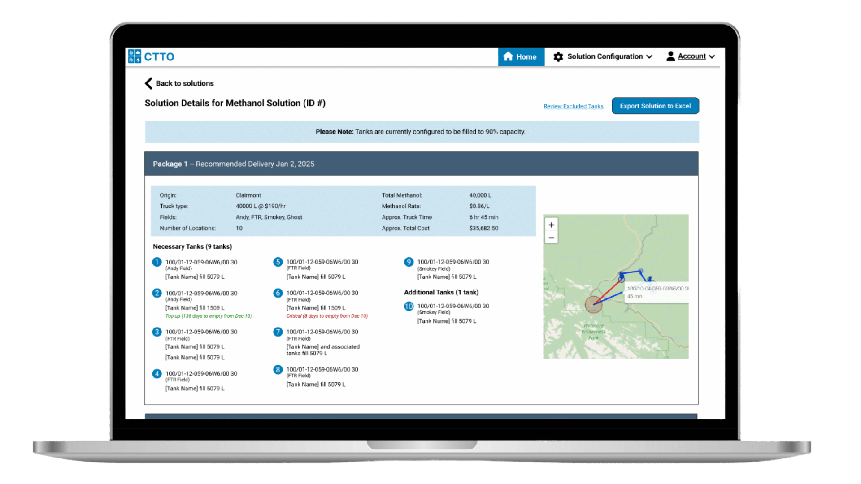Click the Approx. Total Cost value $35,682.50
The image size is (861, 484).
pos(483,229)
